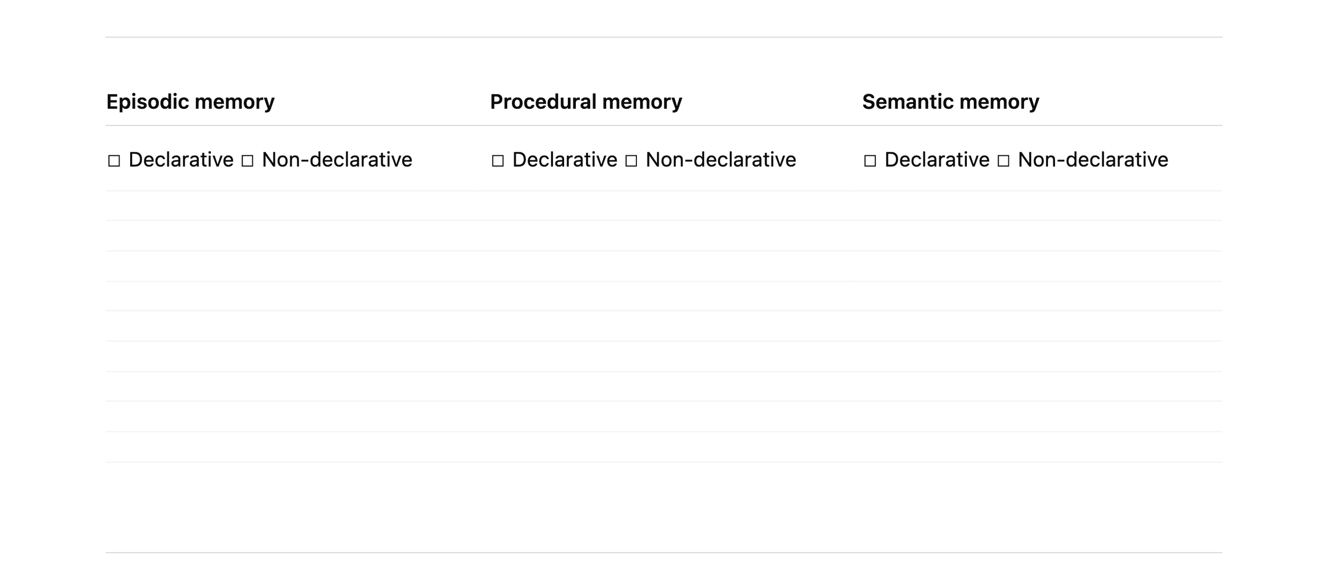
Task: Check the Declarative box under Episodic memory
Action: [114, 160]
